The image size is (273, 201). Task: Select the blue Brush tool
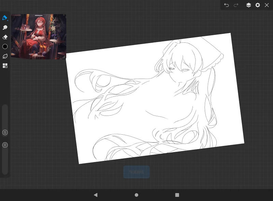pos(5,18)
